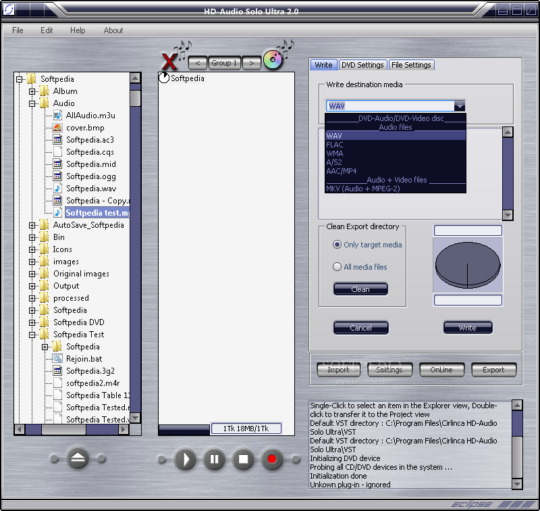Click the Softpedia project disc icon
The width and height of the screenshot is (540, 511).
[164, 78]
